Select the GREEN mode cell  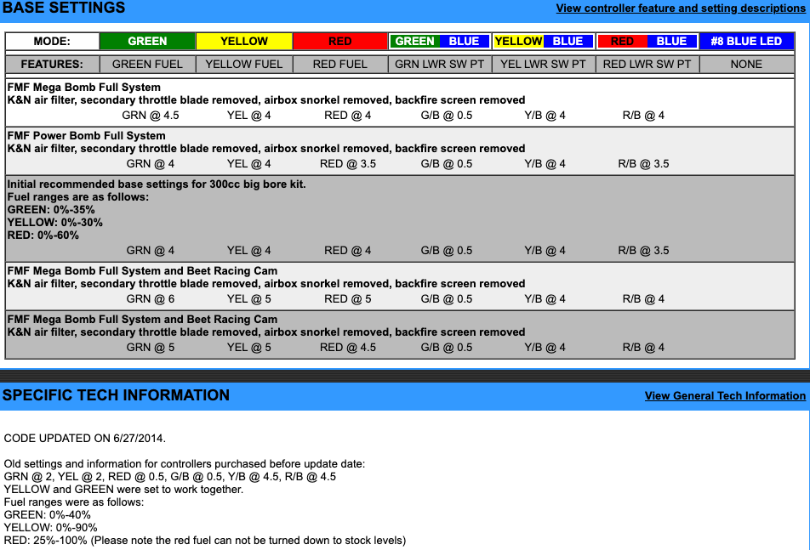coord(147,41)
